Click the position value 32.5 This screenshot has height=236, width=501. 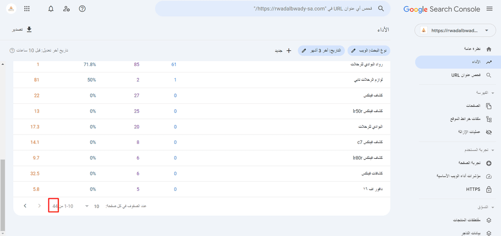(x=35, y=174)
